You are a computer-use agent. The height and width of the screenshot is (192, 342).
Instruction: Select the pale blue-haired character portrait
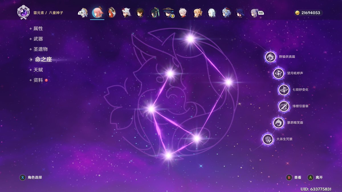click(212, 13)
